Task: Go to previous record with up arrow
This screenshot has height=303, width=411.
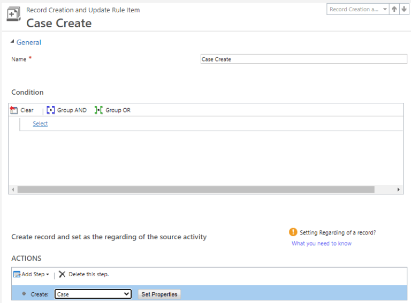Action: [394, 10]
